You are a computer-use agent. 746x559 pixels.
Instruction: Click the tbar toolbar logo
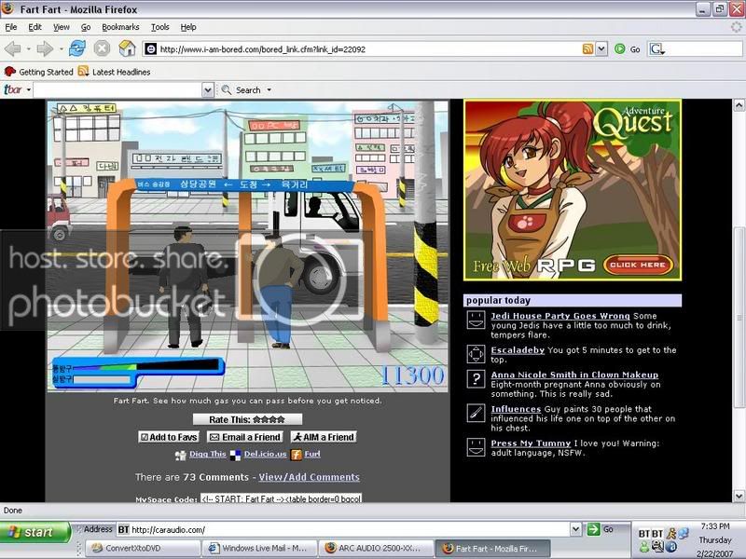[13, 89]
